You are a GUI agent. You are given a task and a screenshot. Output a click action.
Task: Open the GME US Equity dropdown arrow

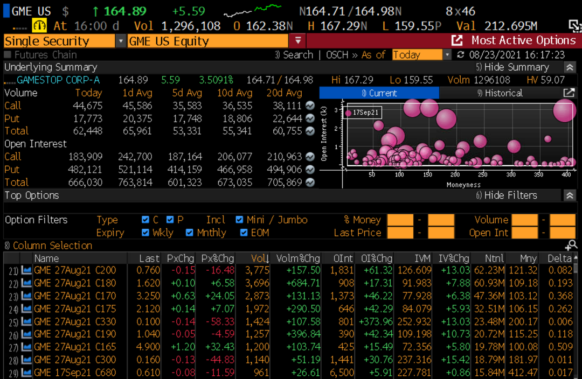coord(297,40)
